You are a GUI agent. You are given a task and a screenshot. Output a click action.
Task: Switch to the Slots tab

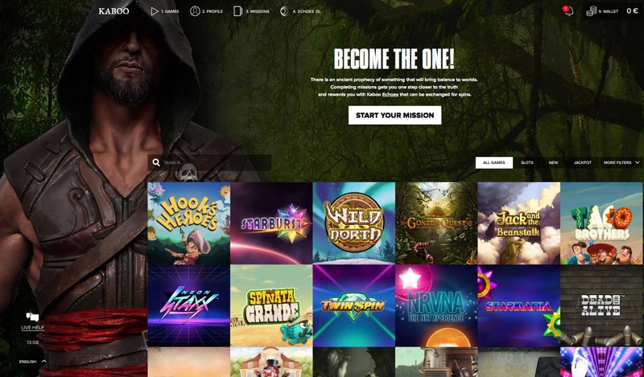click(527, 163)
